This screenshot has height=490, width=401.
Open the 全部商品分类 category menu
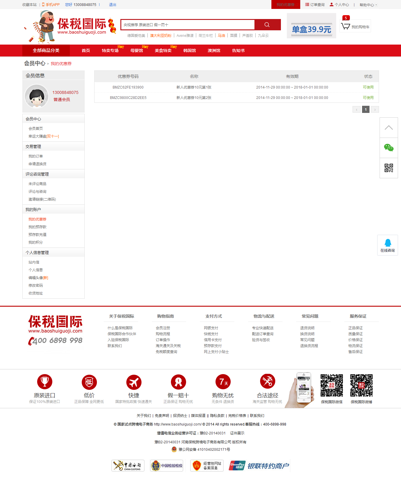click(x=46, y=51)
